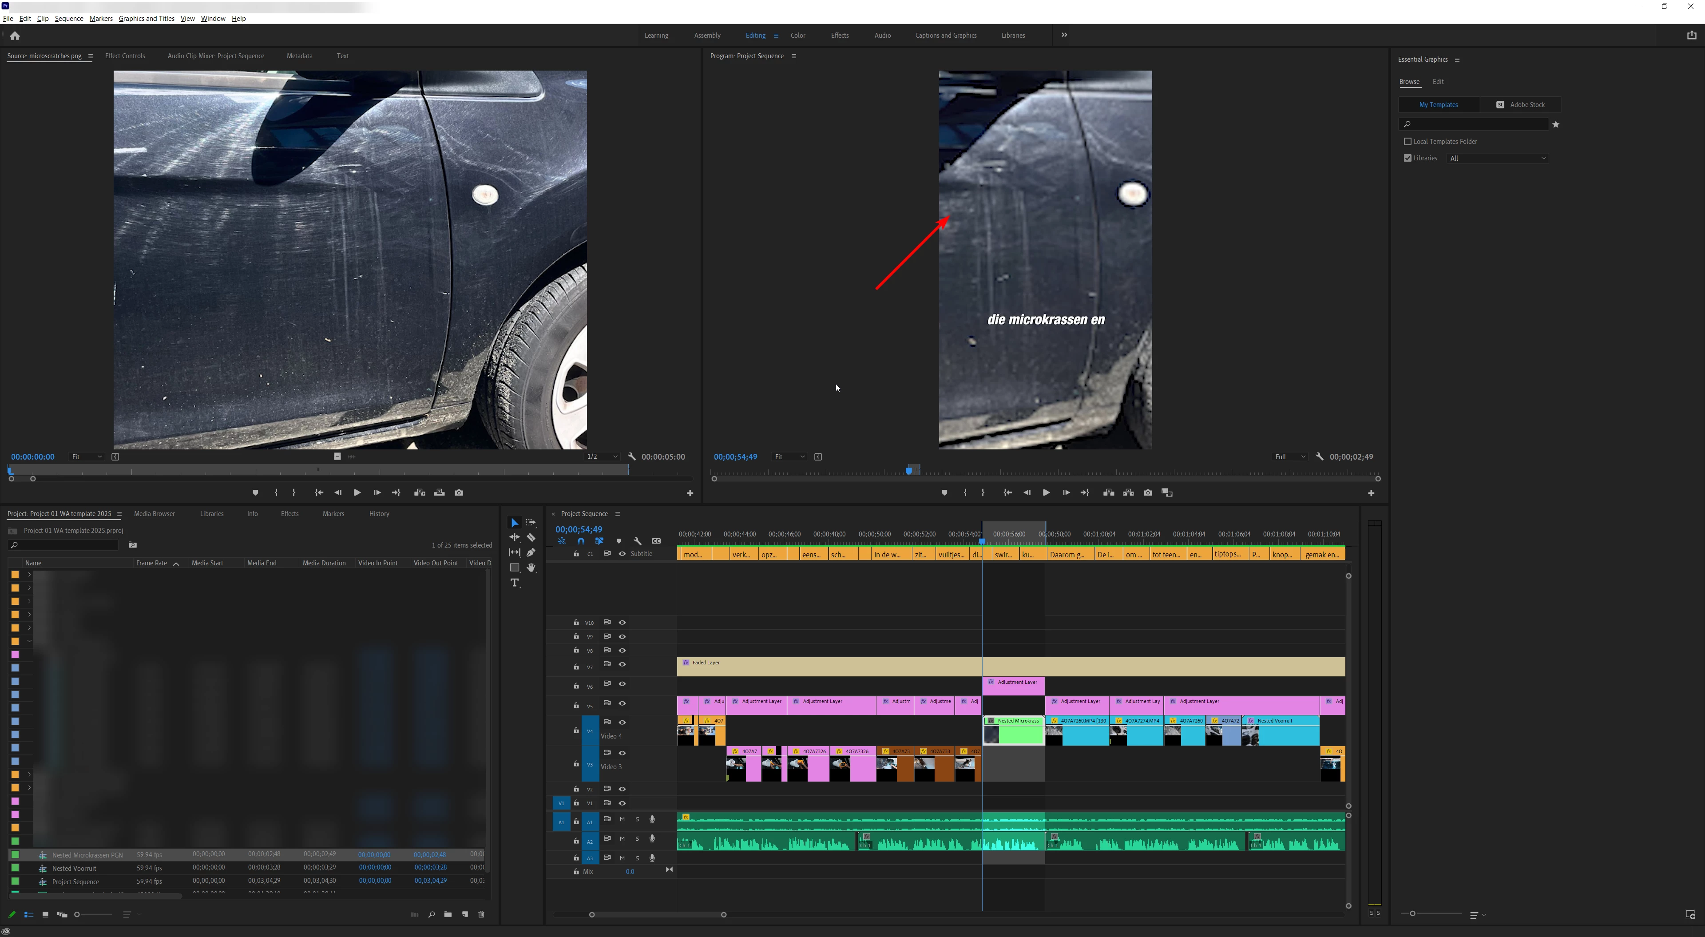Select the Track Select Forward tool
Viewport: 1705px width, 937px height.
(531, 523)
